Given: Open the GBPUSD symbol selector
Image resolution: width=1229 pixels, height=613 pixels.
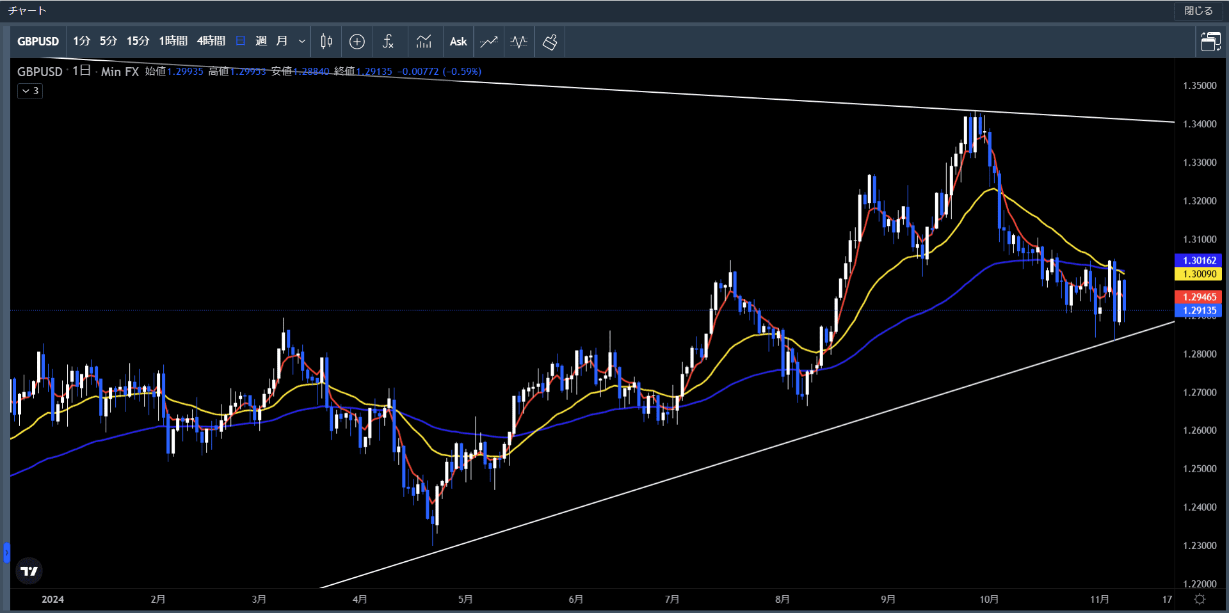Looking at the screenshot, I should (x=38, y=42).
